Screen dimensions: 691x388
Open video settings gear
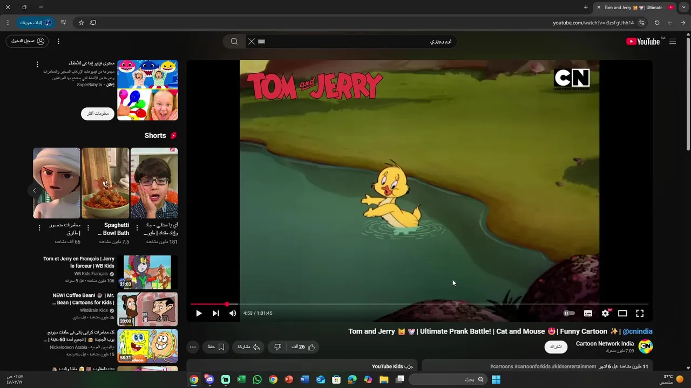pyautogui.click(x=605, y=313)
